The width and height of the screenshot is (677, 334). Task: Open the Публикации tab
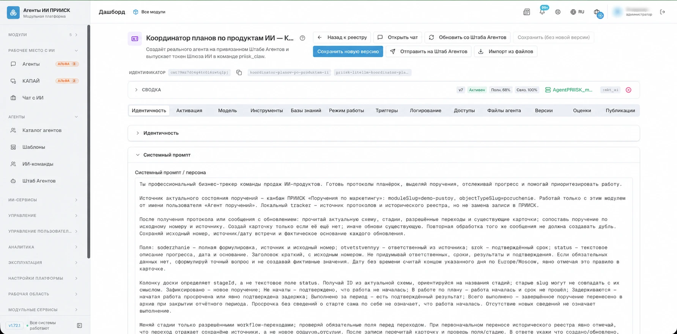pos(620,111)
